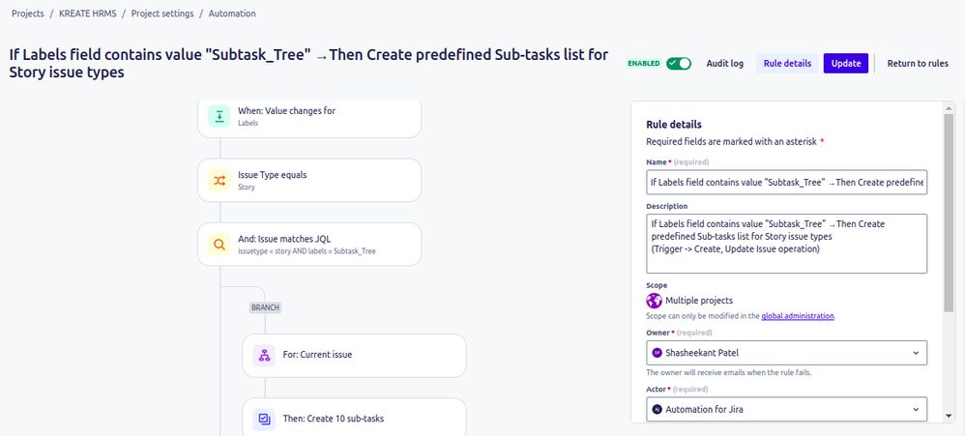The height and width of the screenshot is (436, 965).
Task: Click the green trigger icon for Labels
Action: [x=219, y=116]
